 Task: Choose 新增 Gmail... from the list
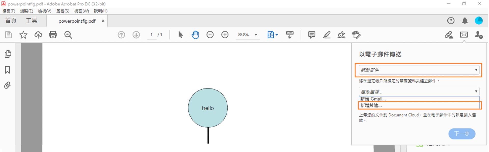(419, 99)
